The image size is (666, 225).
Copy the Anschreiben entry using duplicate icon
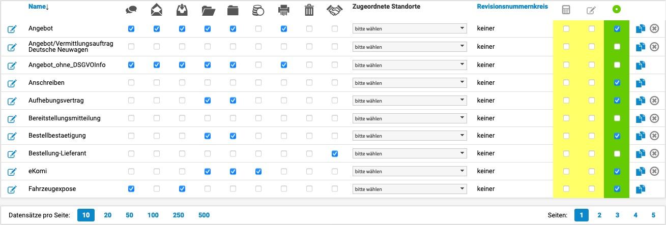(x=641, y=83)
